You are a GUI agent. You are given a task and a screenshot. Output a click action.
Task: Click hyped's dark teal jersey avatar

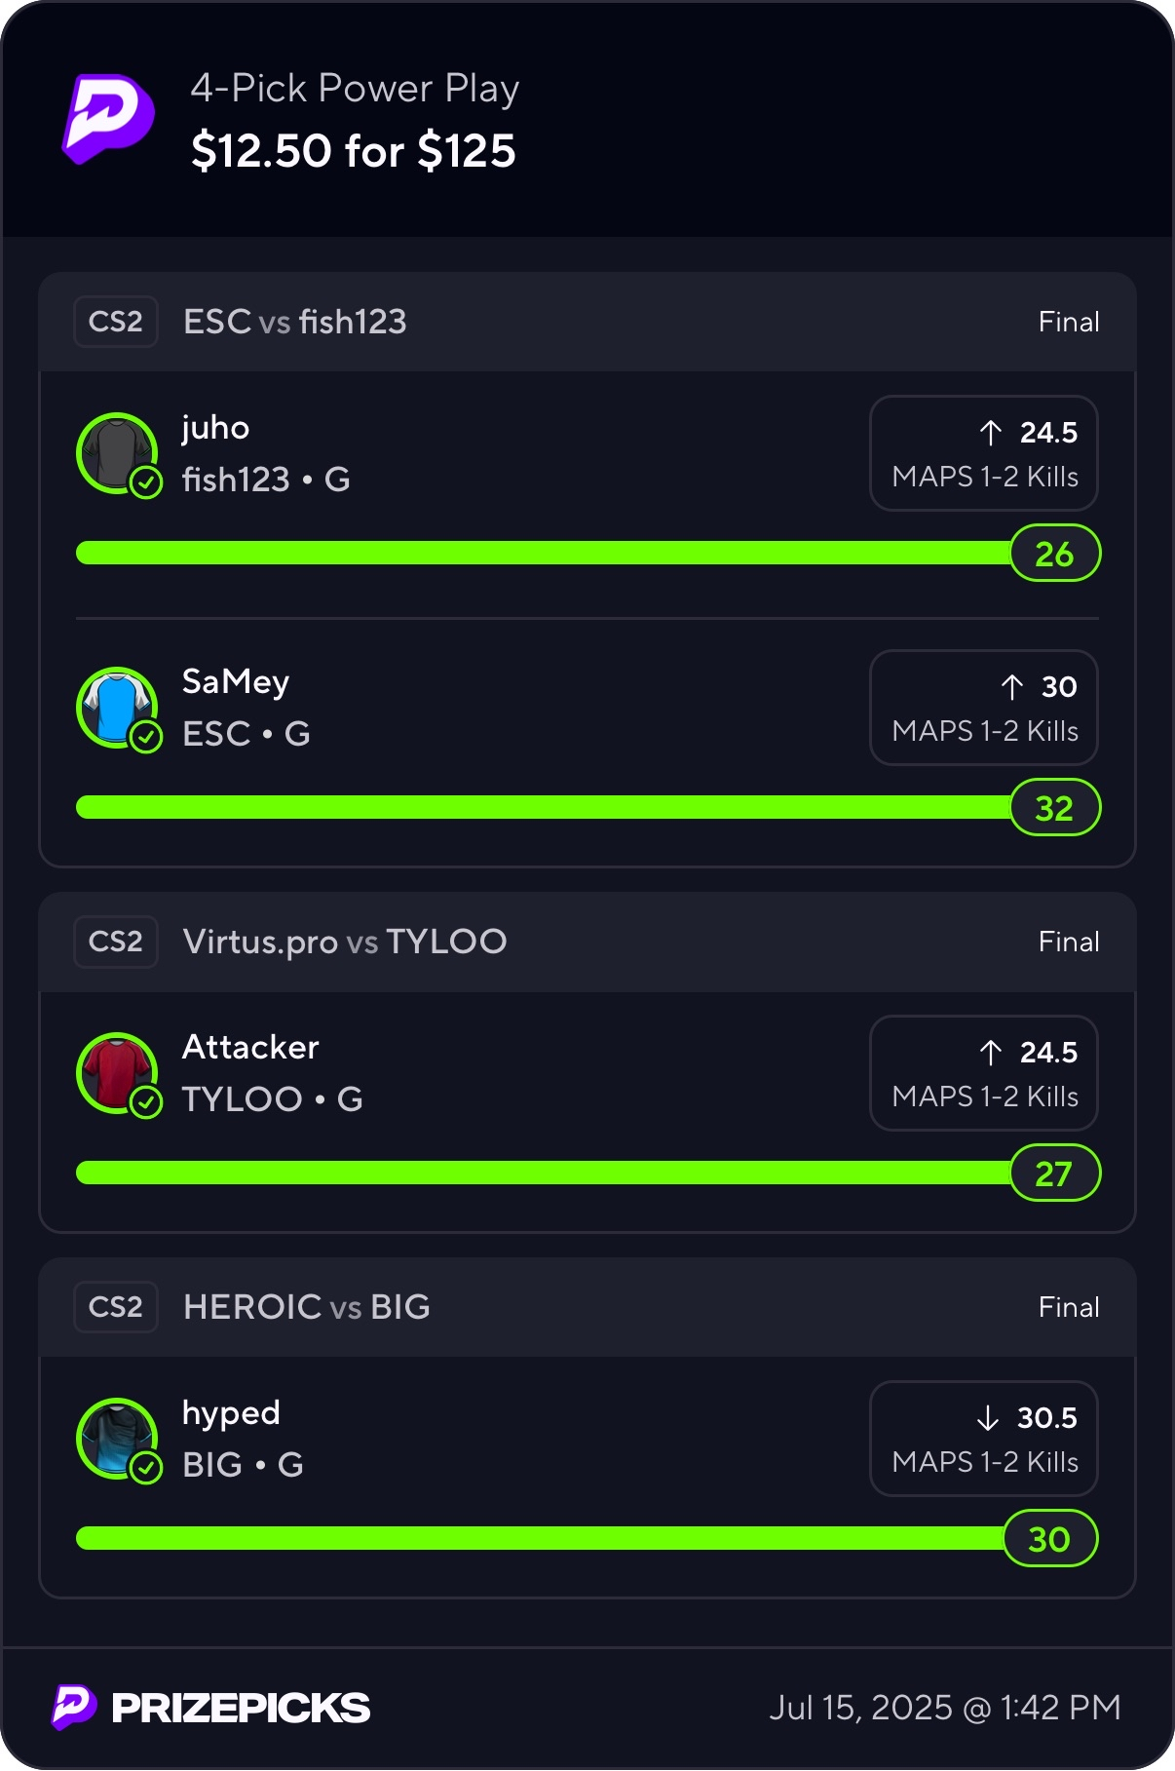116,1437
